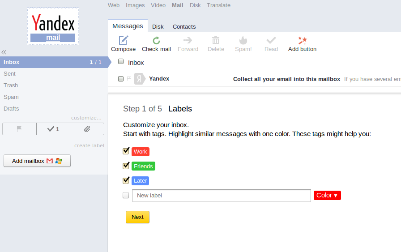Screen dimensions: 401x252
Task: Filter messages with attachments paperclip
Action: coord(87,129)
